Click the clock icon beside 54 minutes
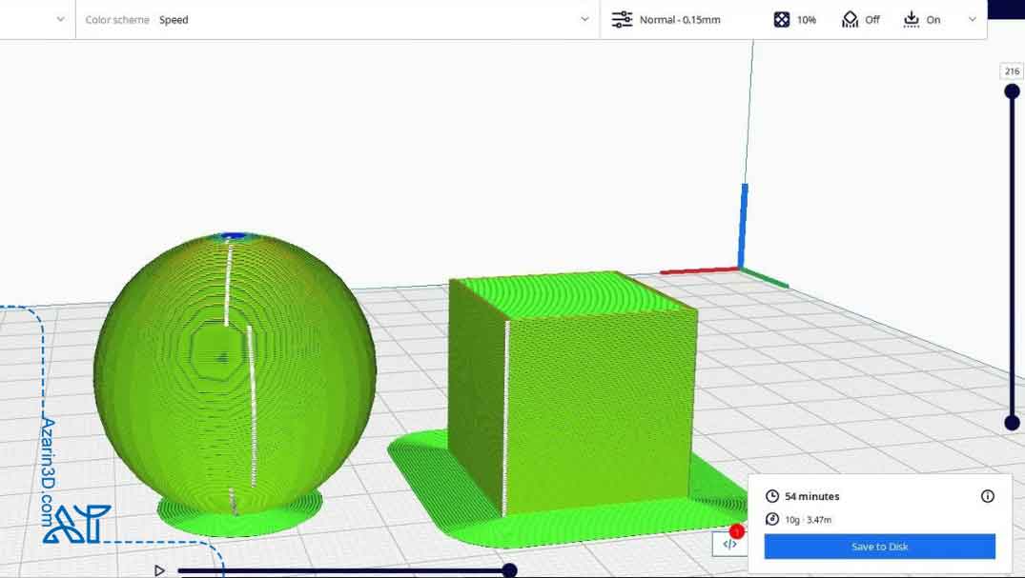Image resolution: width=1025 pixels, height=578 pixels. (x=772, y=496)
